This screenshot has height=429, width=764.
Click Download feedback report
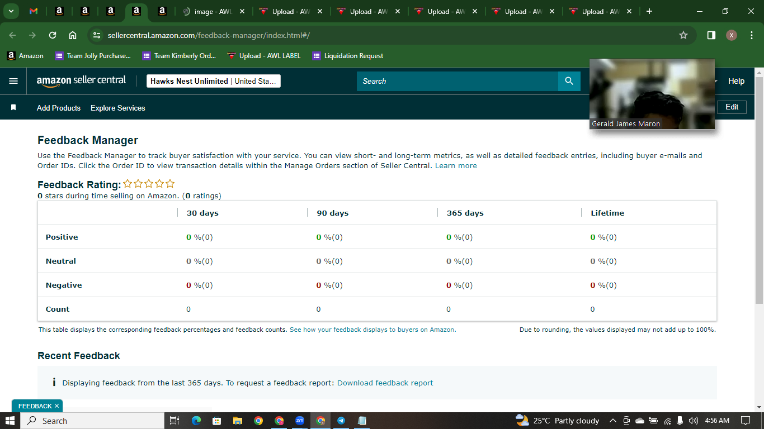(385, 383)
